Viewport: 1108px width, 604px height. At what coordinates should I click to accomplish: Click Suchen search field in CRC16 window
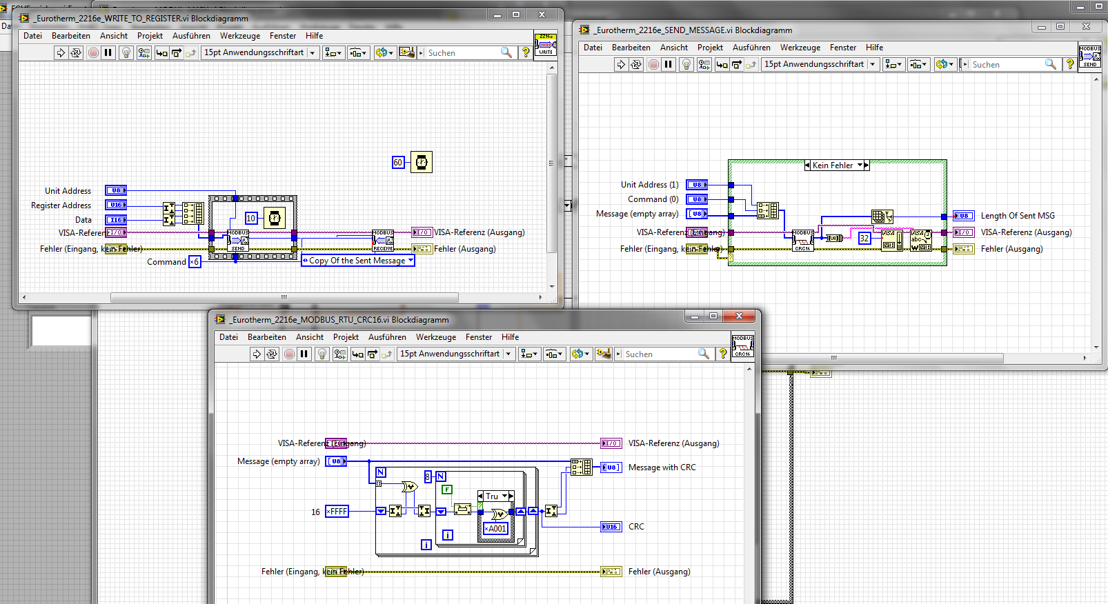pyautogui.click(x=659, y=354)
